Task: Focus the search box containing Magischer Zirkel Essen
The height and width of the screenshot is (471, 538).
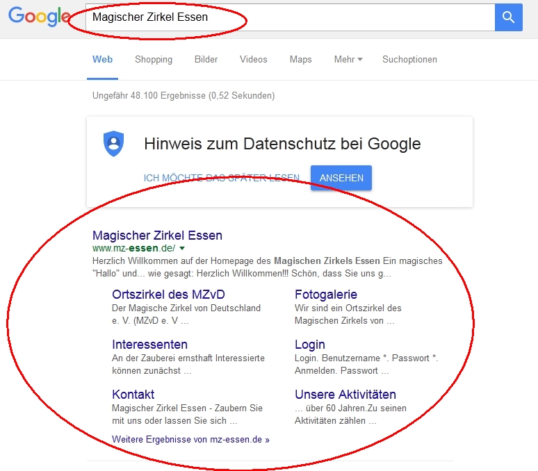Action: 291,17
